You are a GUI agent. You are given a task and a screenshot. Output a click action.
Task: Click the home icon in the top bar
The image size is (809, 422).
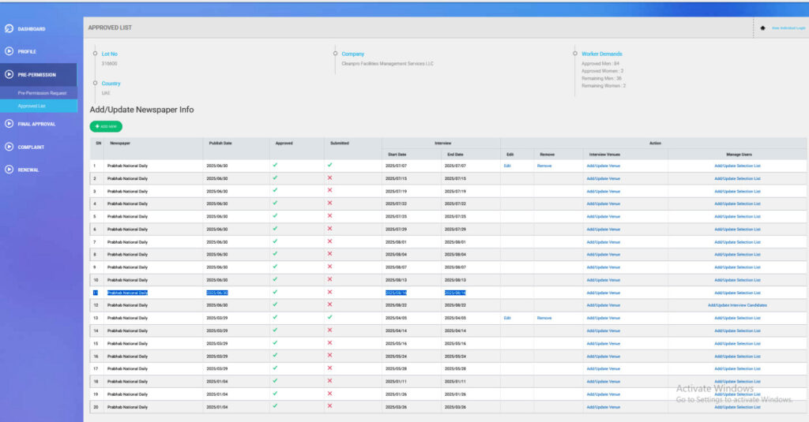tap(762, 28)
